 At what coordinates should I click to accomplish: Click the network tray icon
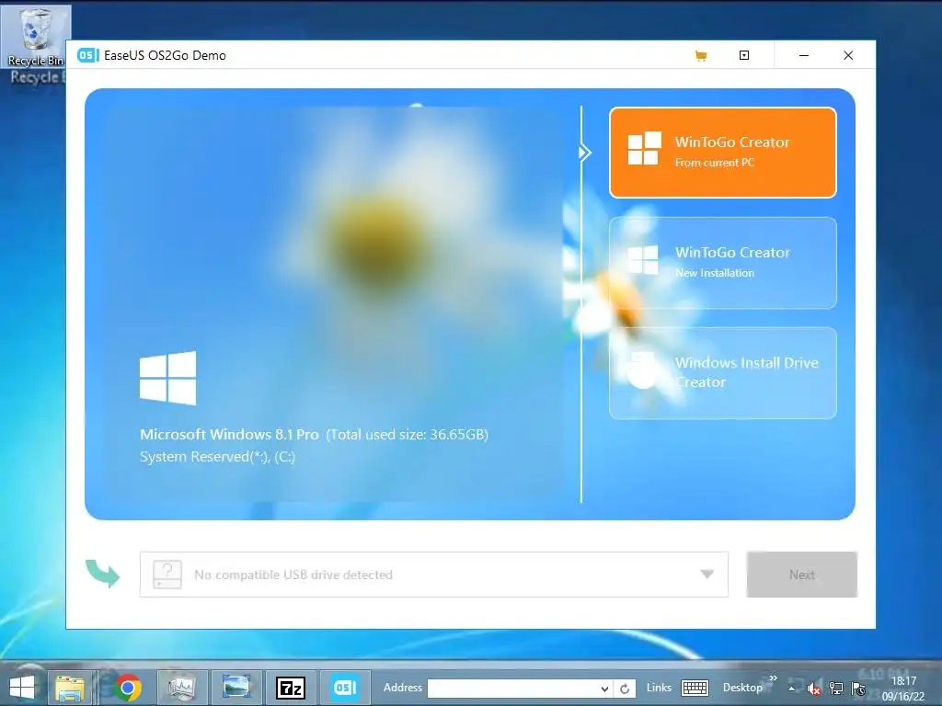(x=835, y=689)
